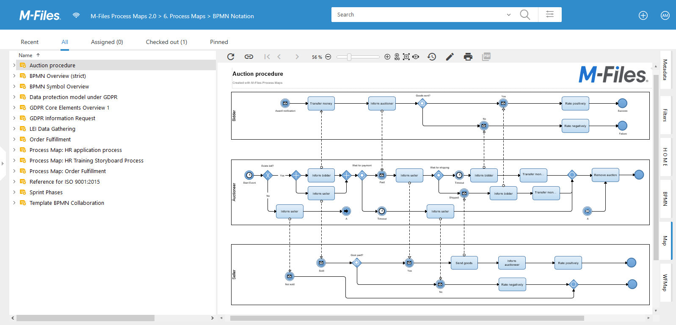Click the zoom in plus icon

[387, 57]
